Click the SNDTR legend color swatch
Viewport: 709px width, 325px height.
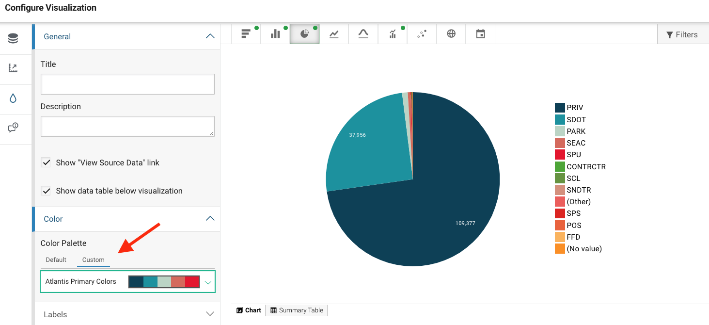tap(560, 190)
